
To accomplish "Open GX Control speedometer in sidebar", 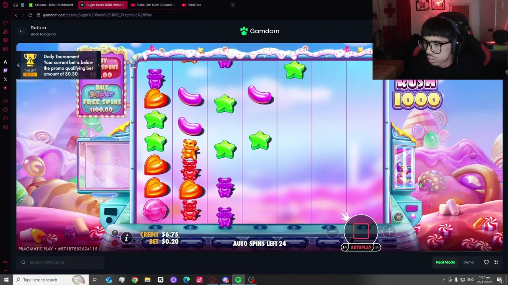I will tap(6, 23).
